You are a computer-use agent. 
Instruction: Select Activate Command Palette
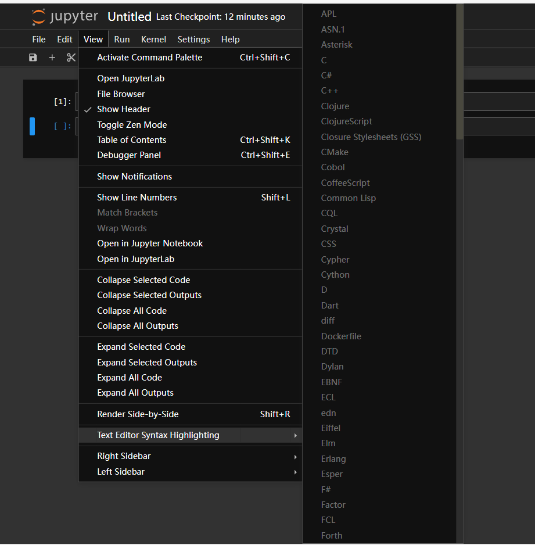(150, 58)
